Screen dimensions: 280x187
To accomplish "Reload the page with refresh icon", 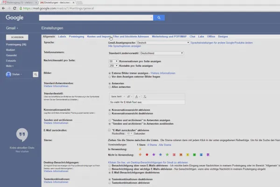I will (14, 8).
